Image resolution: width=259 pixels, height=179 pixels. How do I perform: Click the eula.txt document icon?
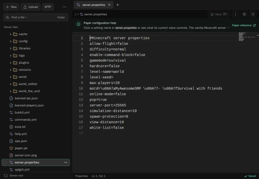tap(11, 127)
